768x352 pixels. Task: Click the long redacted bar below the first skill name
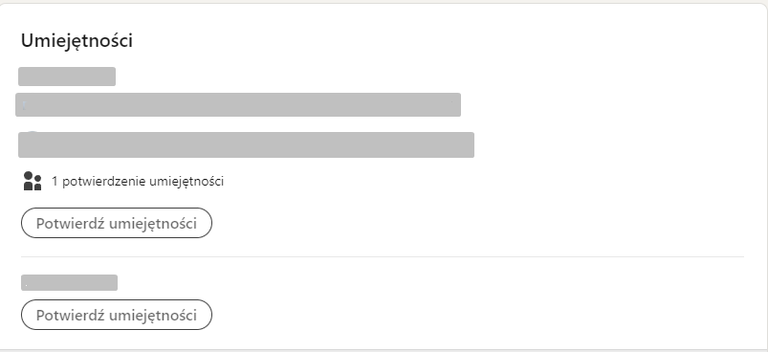(x=238, y=105)
